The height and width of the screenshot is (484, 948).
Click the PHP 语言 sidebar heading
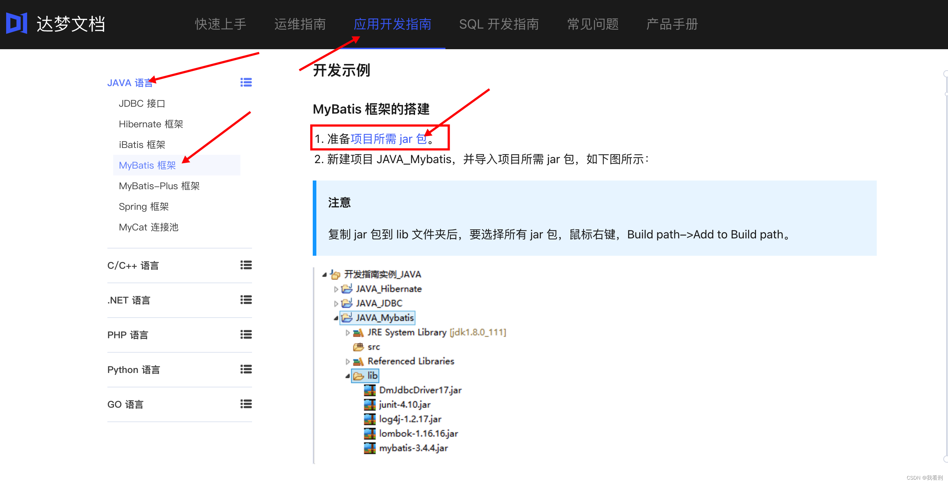pos(128,335)
